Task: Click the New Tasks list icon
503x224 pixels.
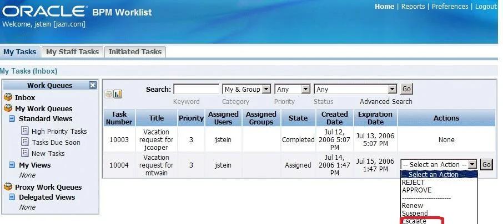Action: pos(24,153)
